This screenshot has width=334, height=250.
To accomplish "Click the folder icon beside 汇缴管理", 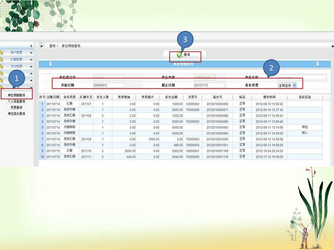I will click(1, 59).
